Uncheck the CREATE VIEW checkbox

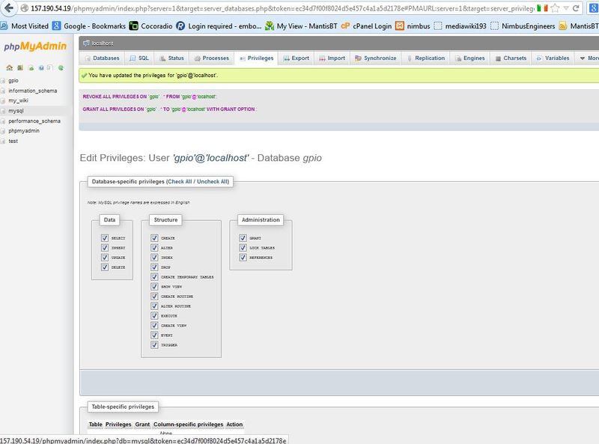click(x=154, y=325)
